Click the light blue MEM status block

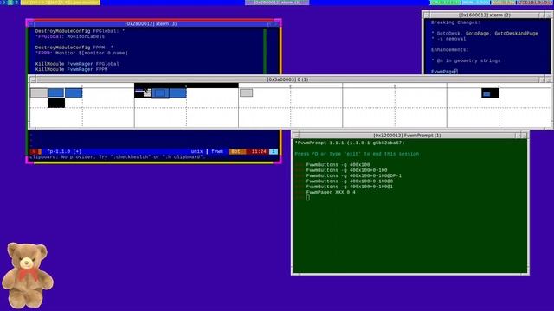[476, 3]
